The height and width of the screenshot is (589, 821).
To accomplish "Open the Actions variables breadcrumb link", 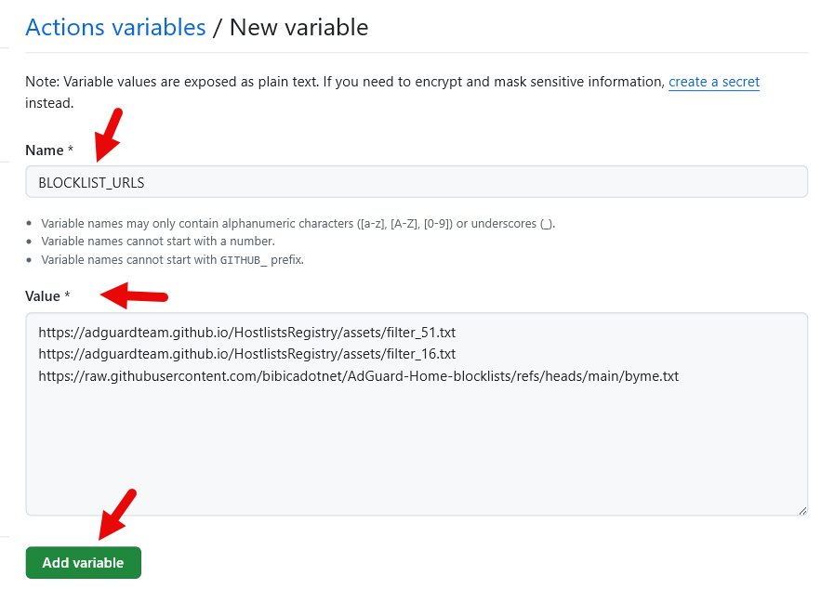I will coord(115,28).
